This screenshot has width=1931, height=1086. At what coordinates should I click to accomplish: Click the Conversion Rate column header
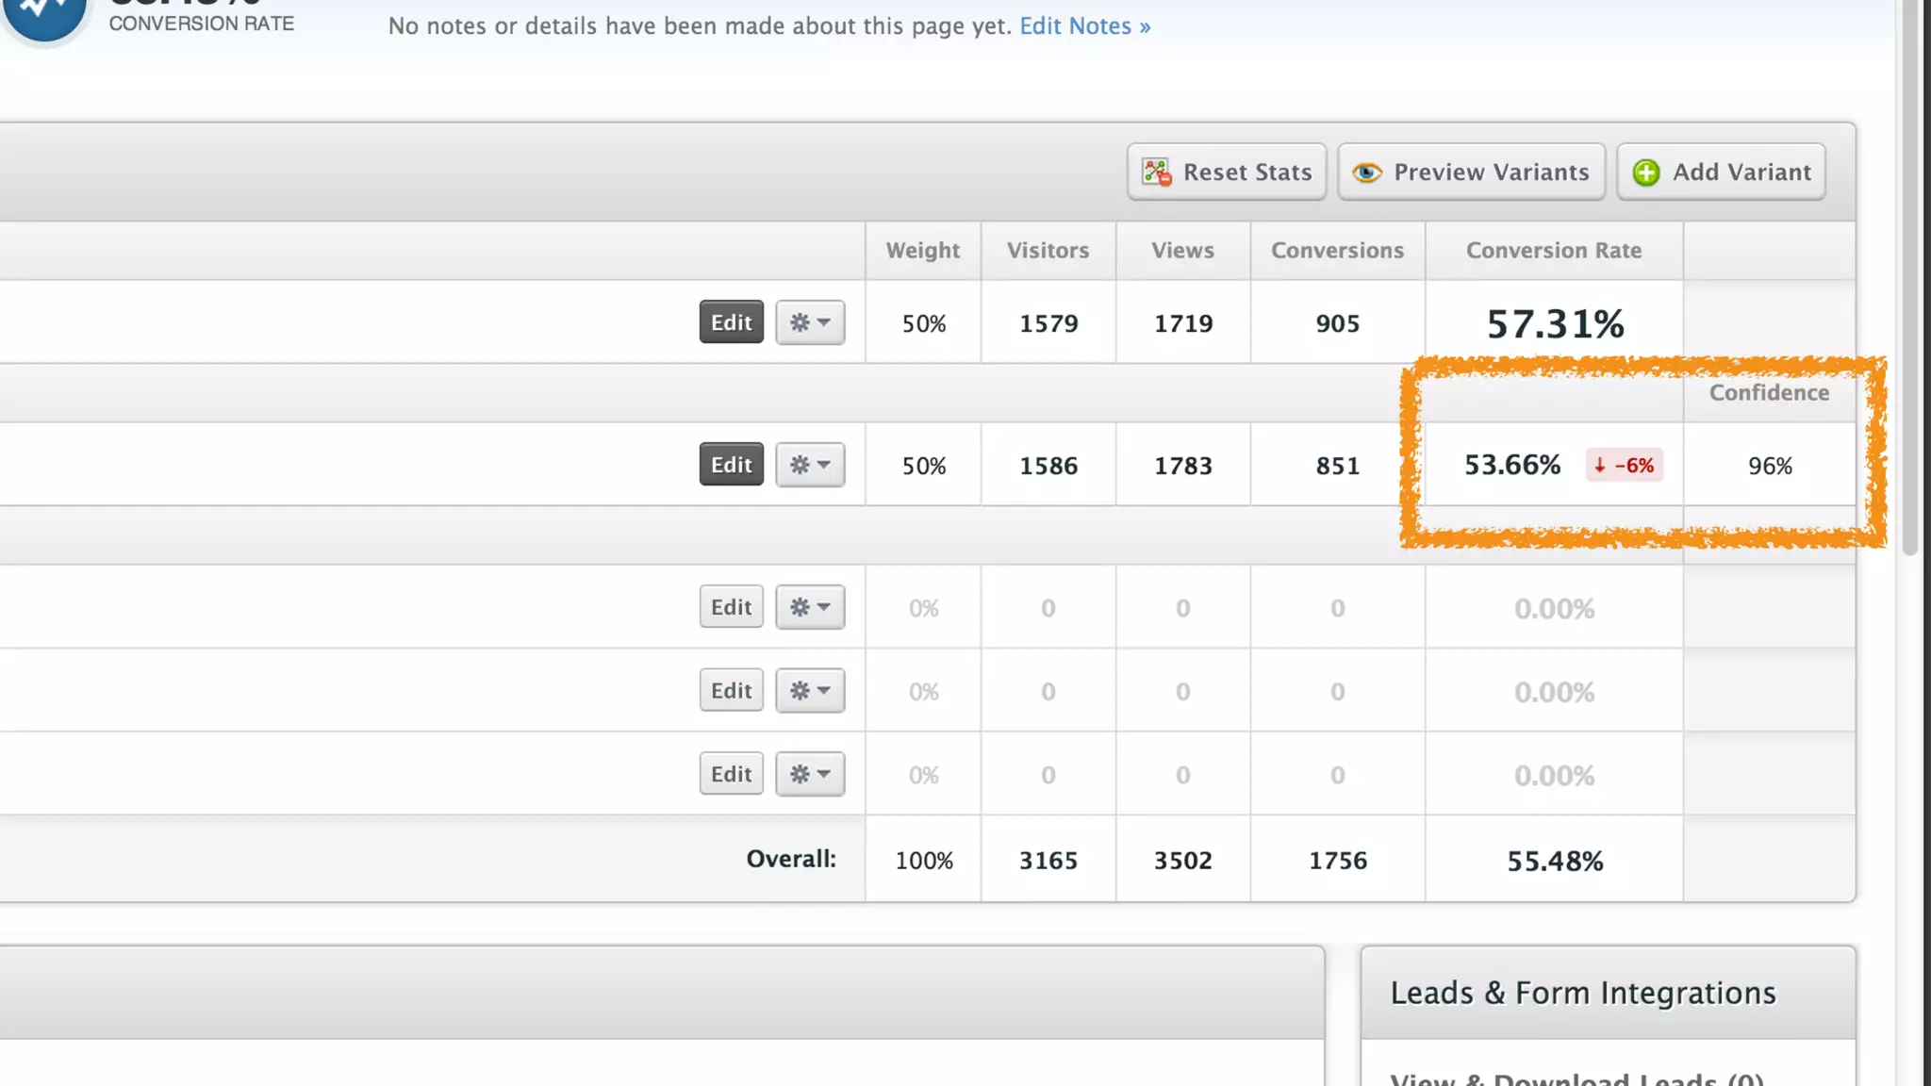pyautogui.click(x=1553, y=251)
